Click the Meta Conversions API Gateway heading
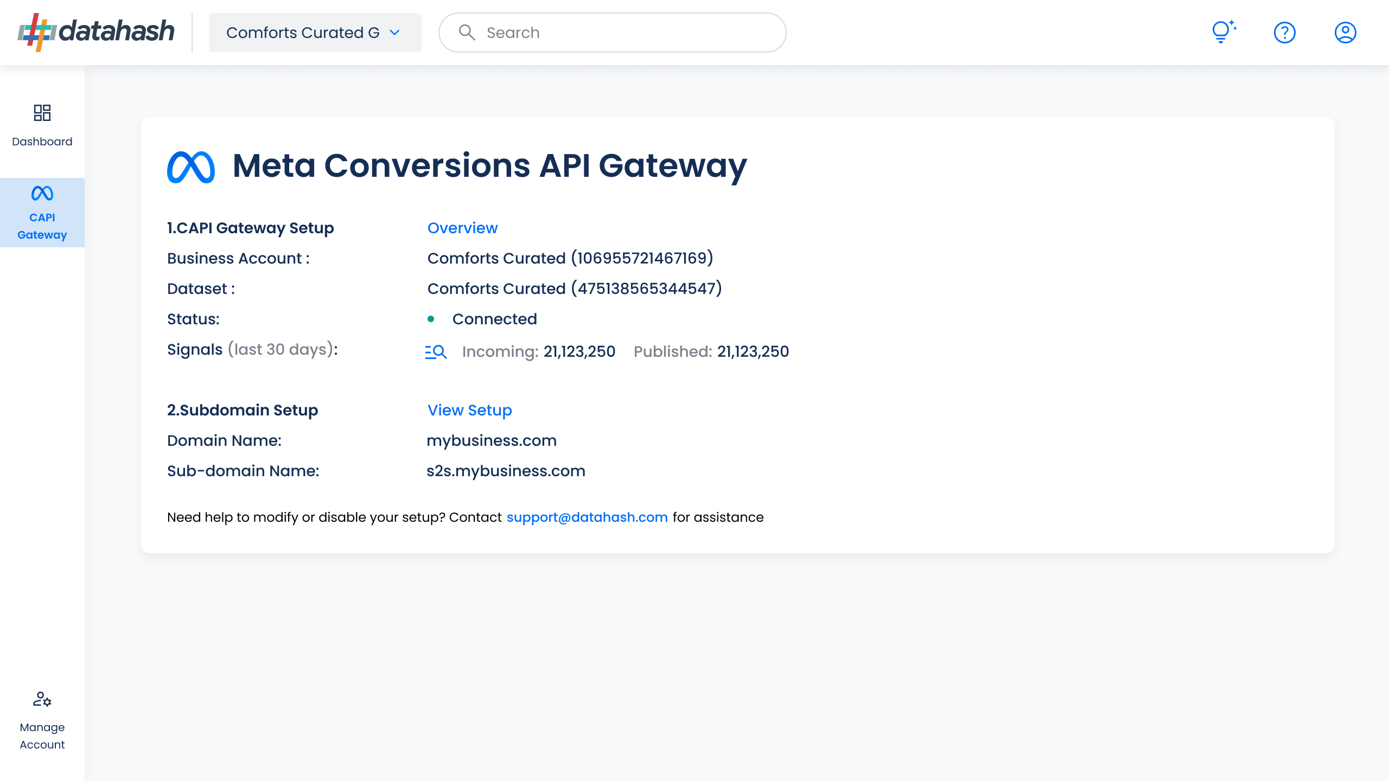This screenshot has height=781, width=1389. [x=489, y=165]
